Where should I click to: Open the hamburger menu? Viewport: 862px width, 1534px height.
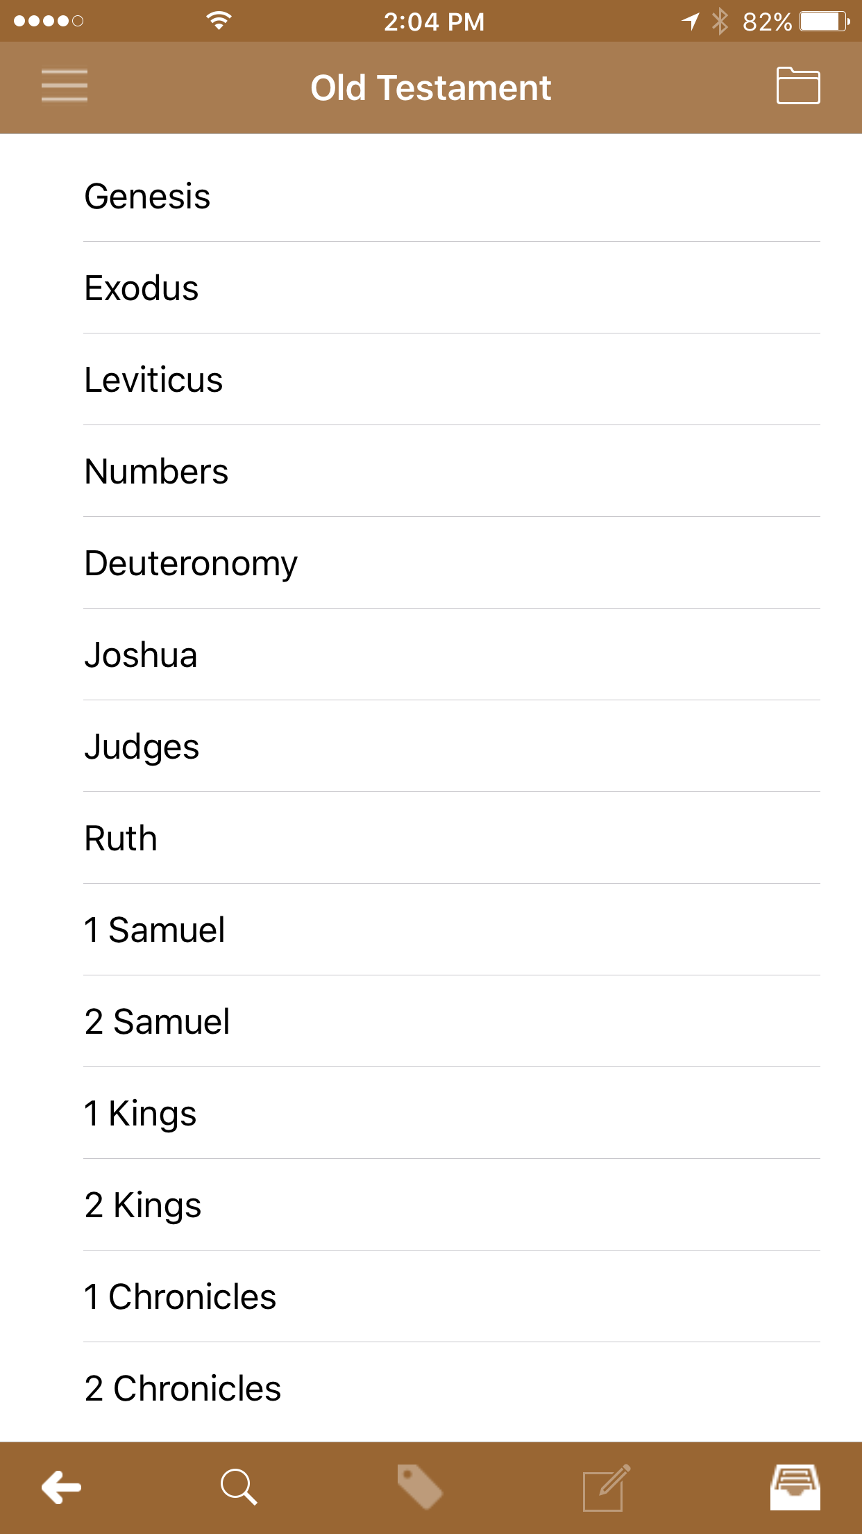[x=64, y=86]
